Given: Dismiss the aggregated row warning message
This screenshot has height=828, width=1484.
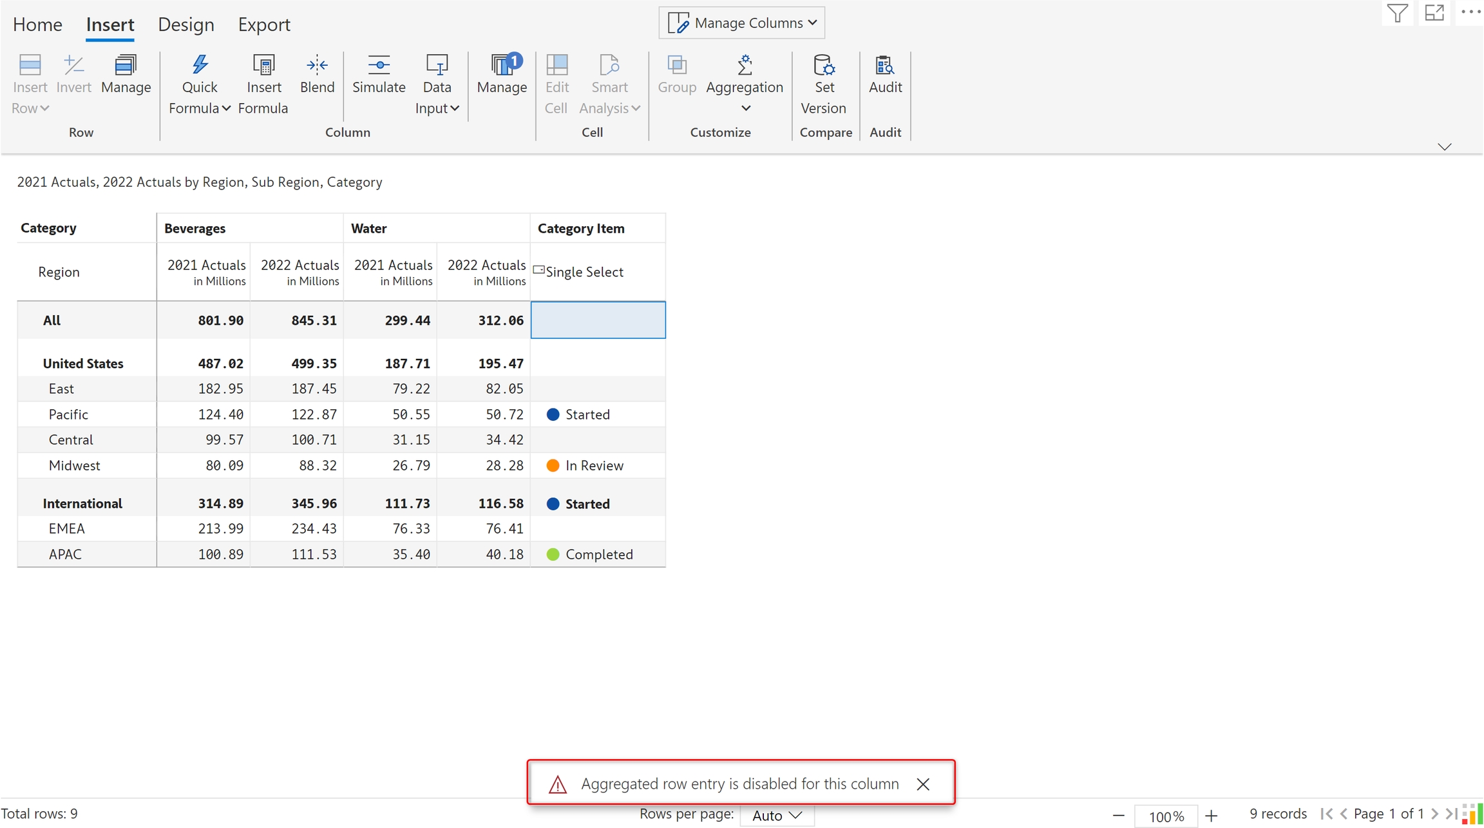Looking at the screenshot, I should coord(922,784).
